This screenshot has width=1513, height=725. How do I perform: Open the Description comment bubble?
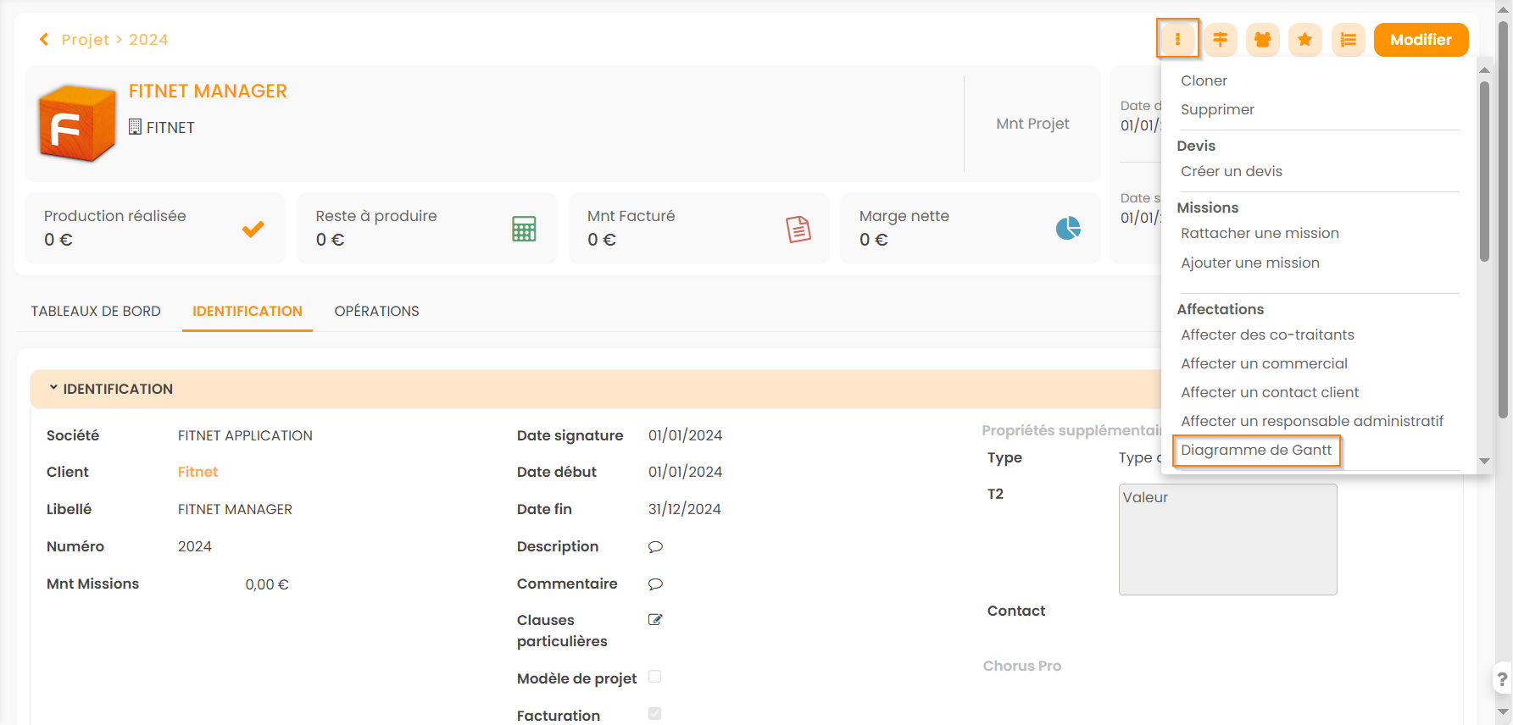(x=655, y=547)
